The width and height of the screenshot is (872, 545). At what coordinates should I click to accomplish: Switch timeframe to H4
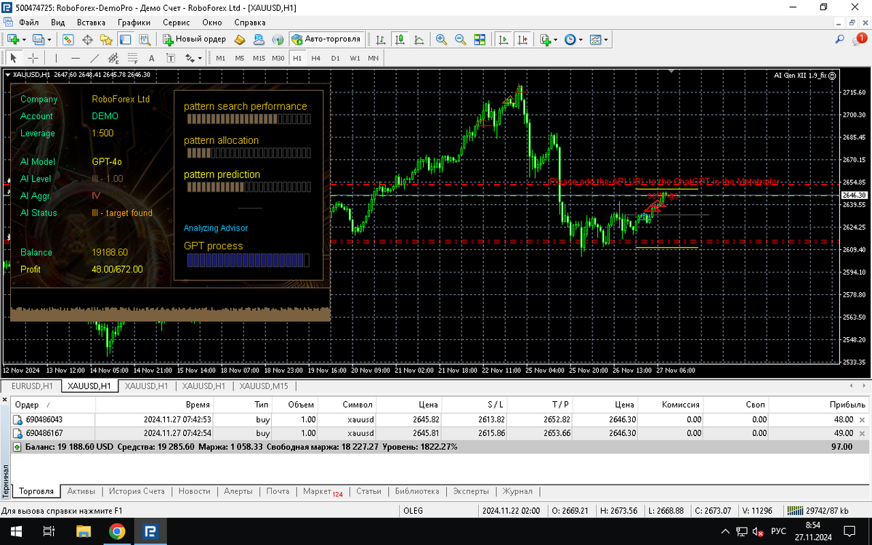click(316, 58)
